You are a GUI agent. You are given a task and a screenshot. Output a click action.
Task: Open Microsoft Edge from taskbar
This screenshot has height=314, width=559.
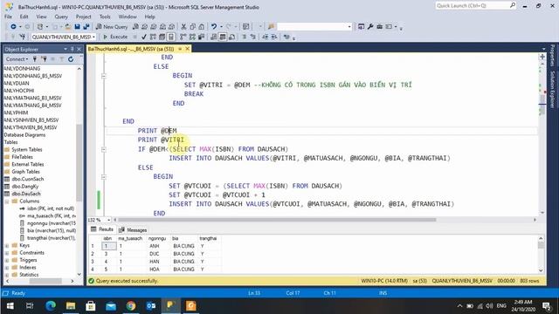51,306
